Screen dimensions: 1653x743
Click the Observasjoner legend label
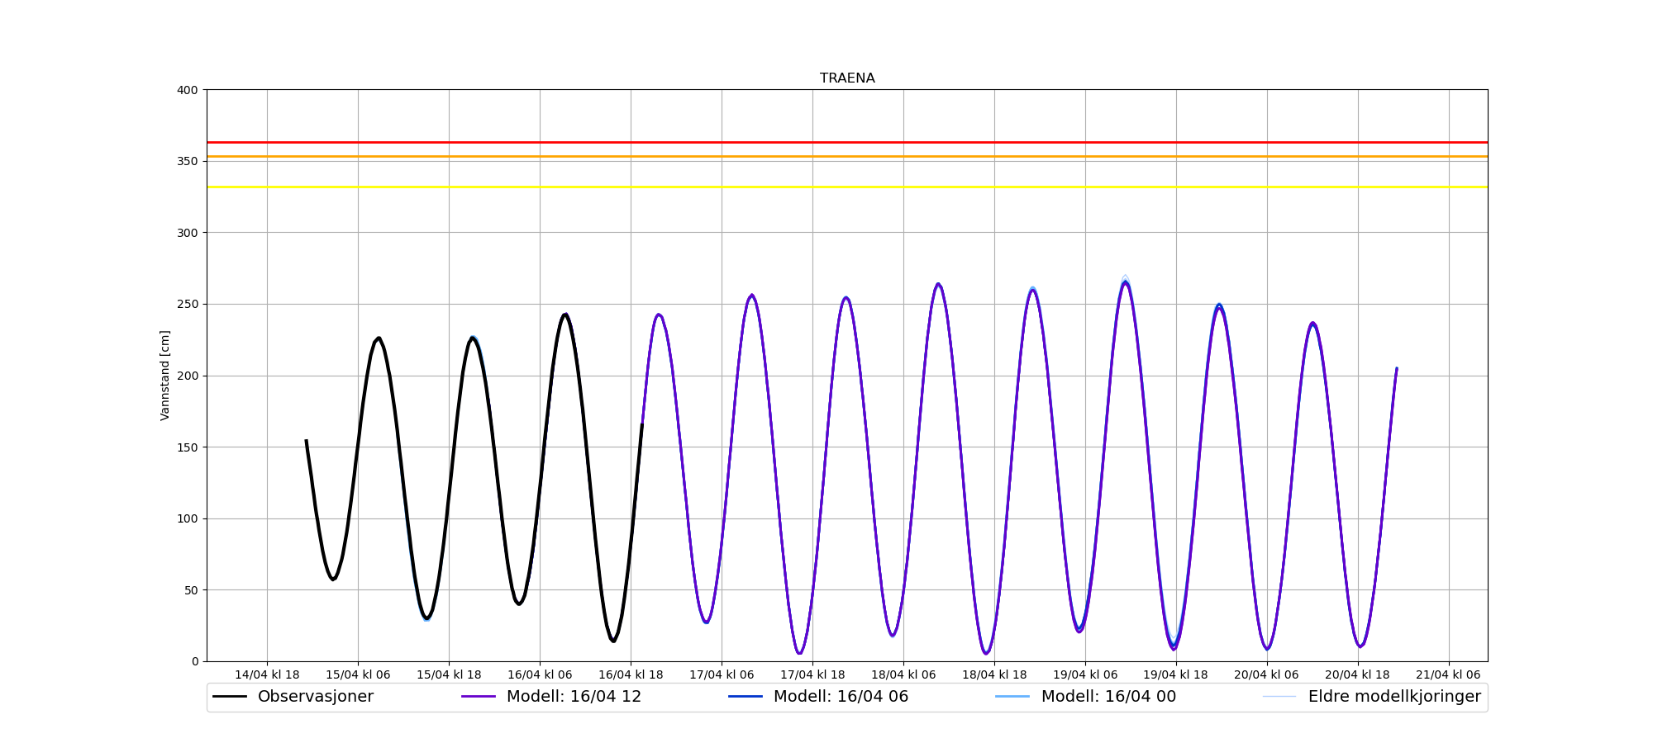click(x=315, y=697)
